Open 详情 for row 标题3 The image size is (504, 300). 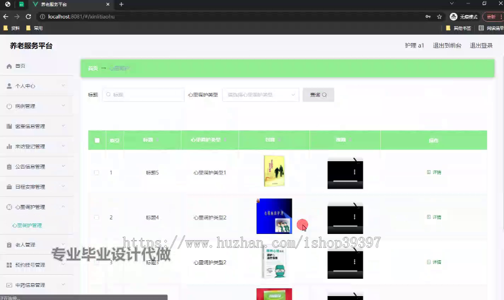click(x=434, y=262)
